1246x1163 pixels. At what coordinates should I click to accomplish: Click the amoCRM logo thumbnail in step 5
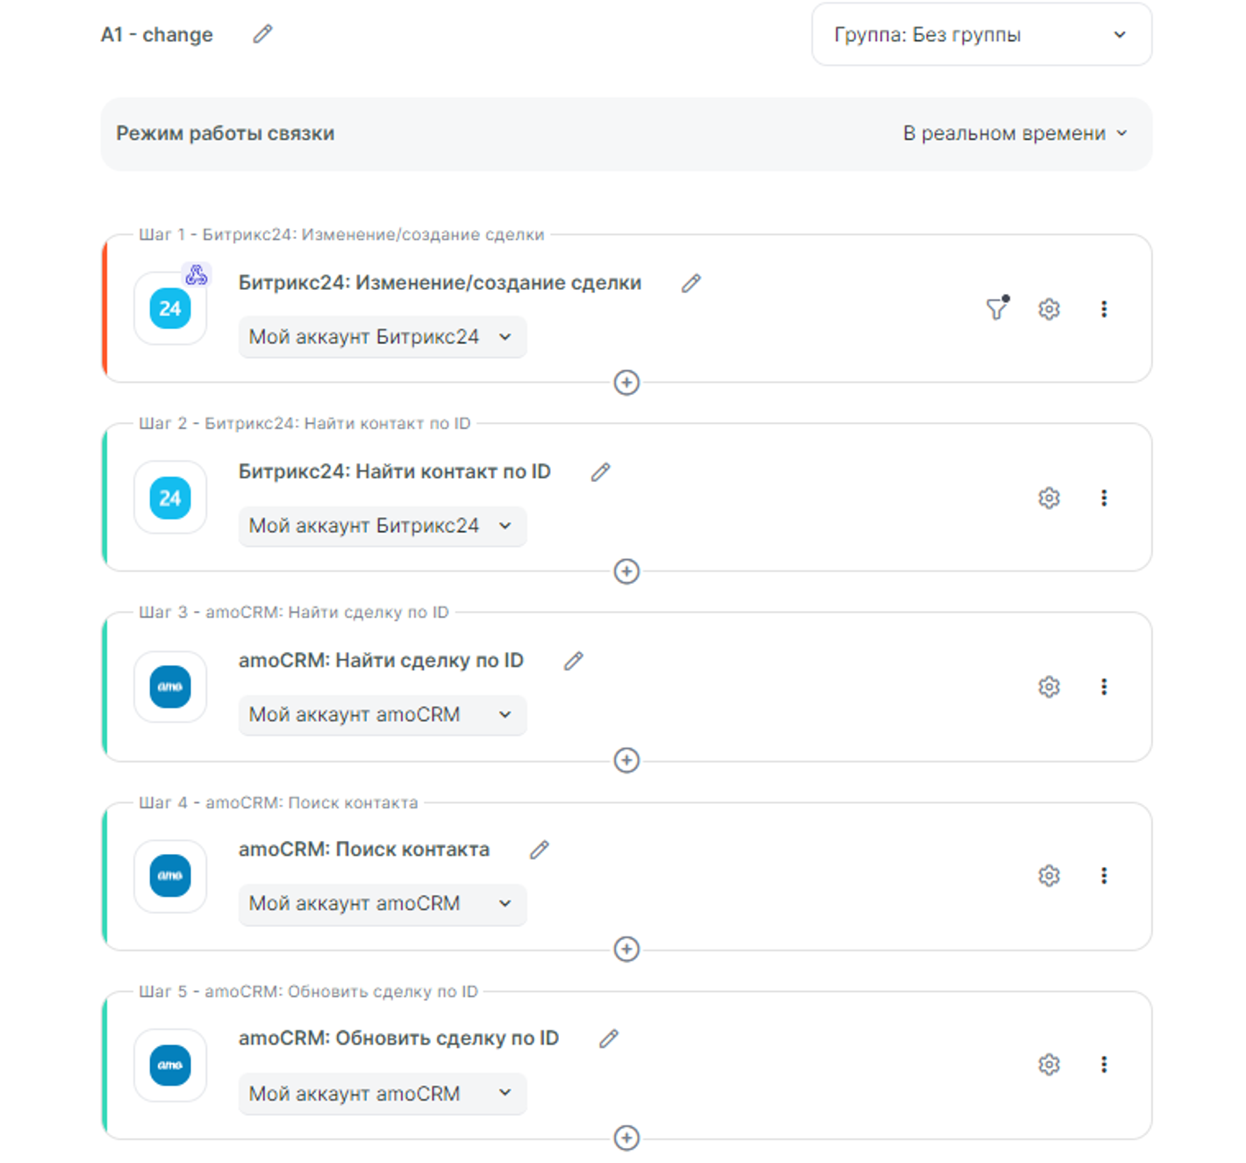click(170, 1065)
